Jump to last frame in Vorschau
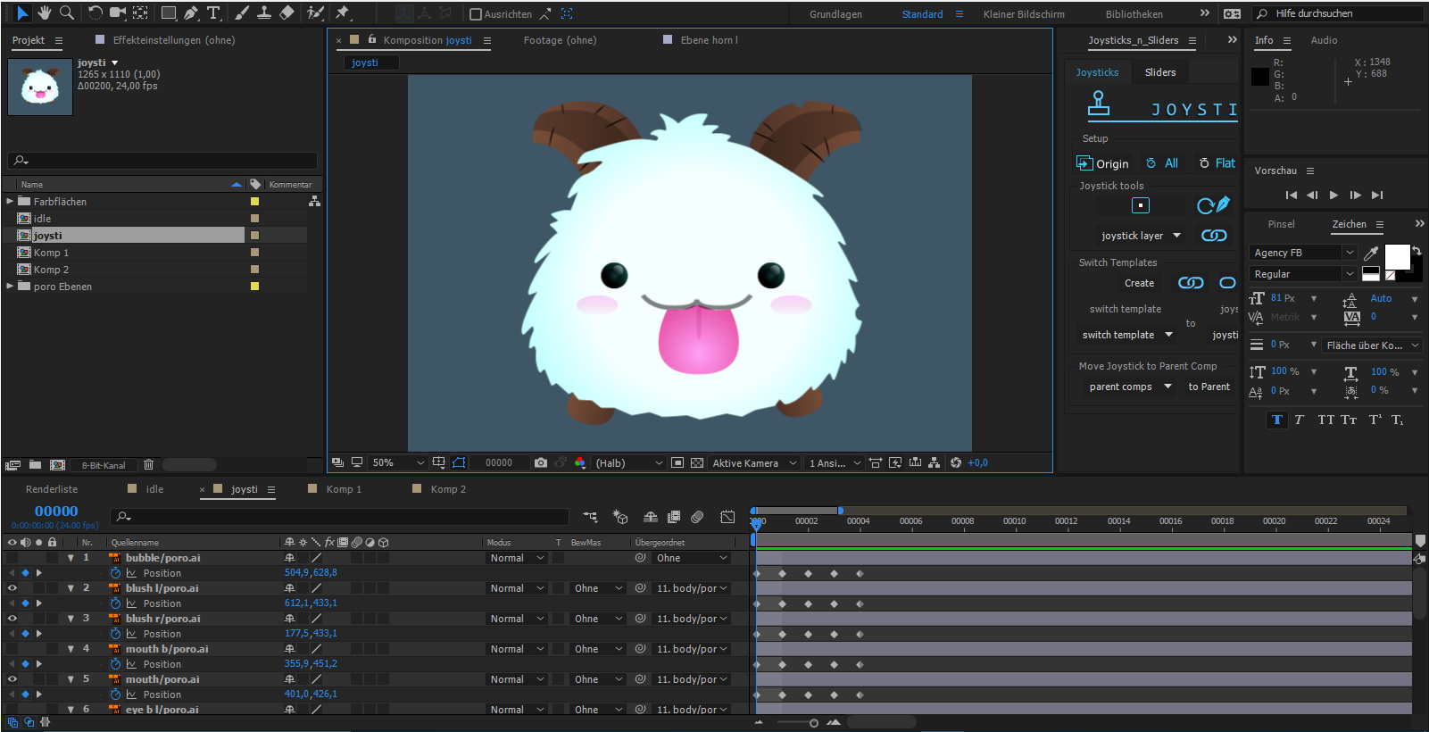This screenshot has height=732, width=1429. click(x=1377, y=195)
